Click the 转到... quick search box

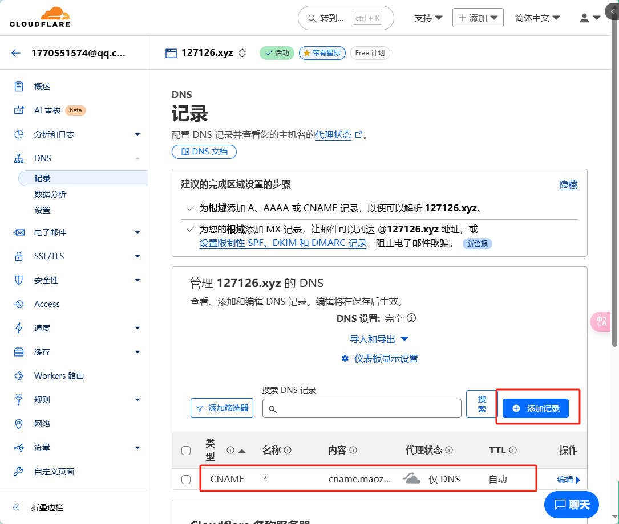346,18
